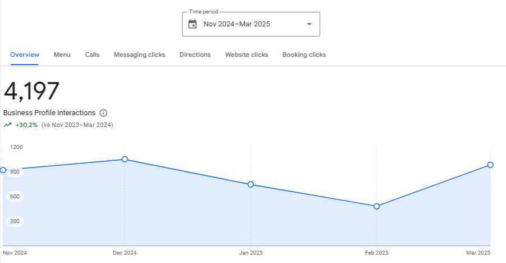Click the Nov 2024–Mar 2025 time period text
Image resolution: width=506 pixels, height=263 pixels.
coord(236,24)
